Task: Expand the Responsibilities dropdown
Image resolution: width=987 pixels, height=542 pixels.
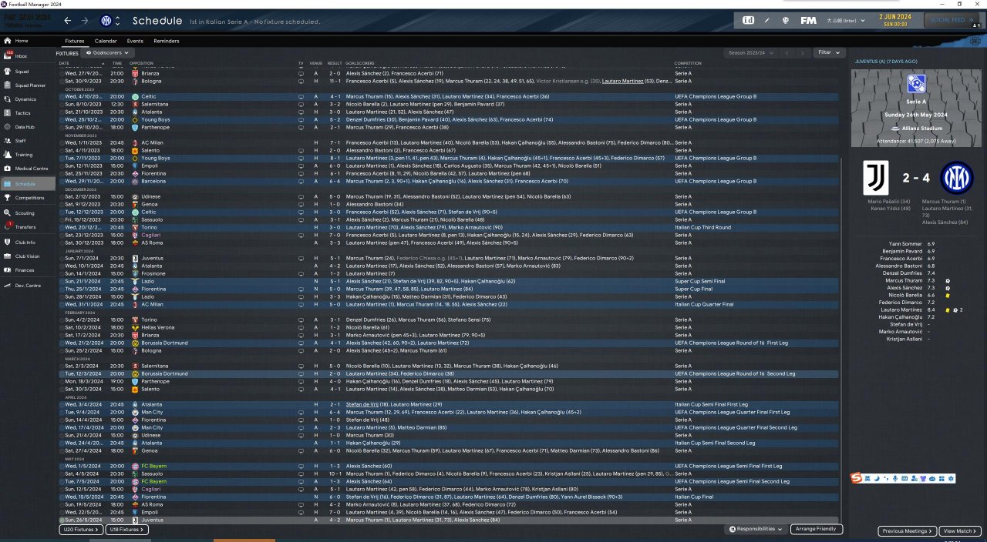Action: pyautogui.click(x=756, y=530)
